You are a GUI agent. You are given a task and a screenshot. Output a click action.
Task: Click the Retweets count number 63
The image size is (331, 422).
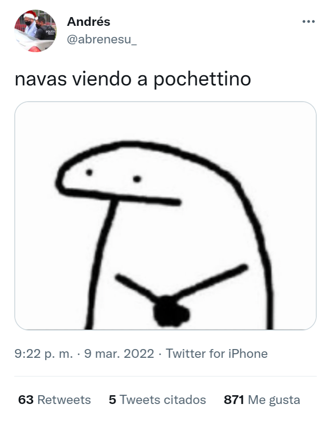(x=26, y=400)
